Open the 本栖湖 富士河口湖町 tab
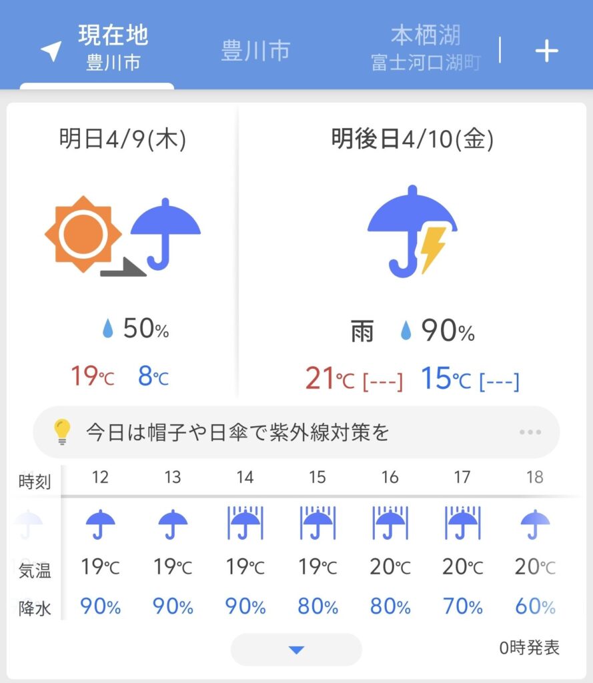The image size is (593, 683). click(x=426, y=48)
